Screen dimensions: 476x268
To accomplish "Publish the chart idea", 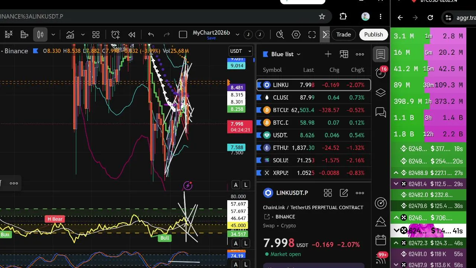I will point(373,35).
